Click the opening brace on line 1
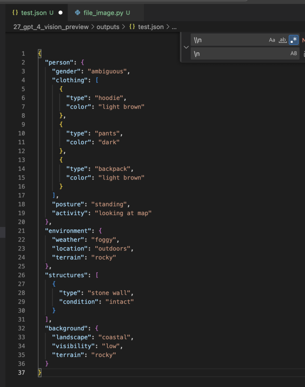305x387 pixels. coord(40,54)
